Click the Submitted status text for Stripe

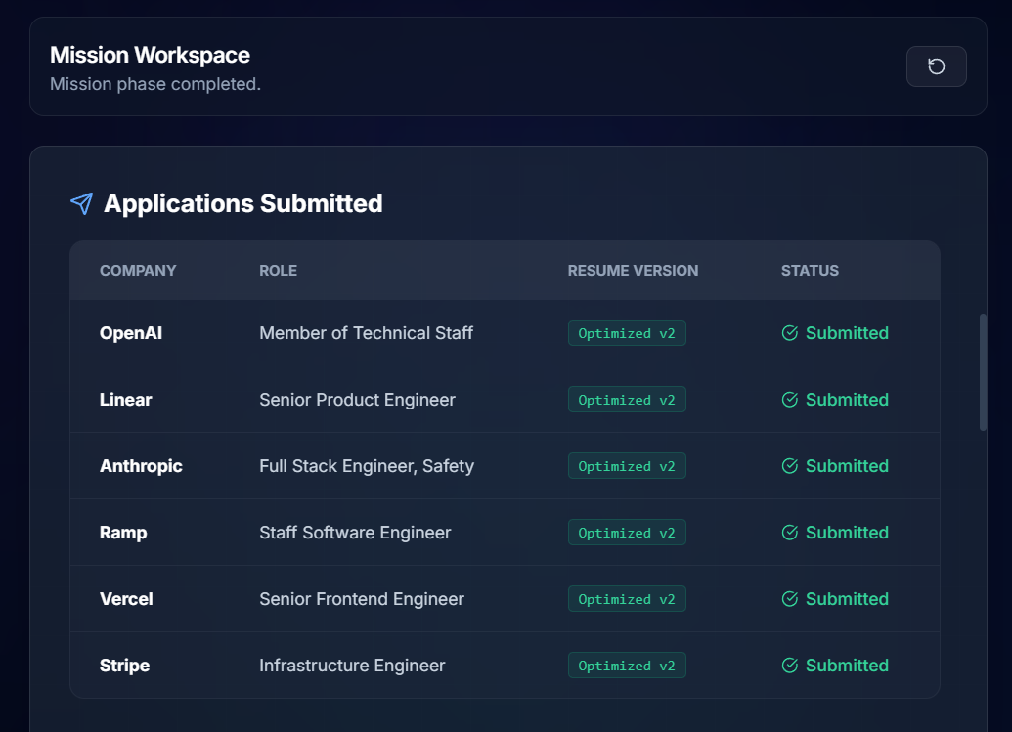tap(847, 666)
